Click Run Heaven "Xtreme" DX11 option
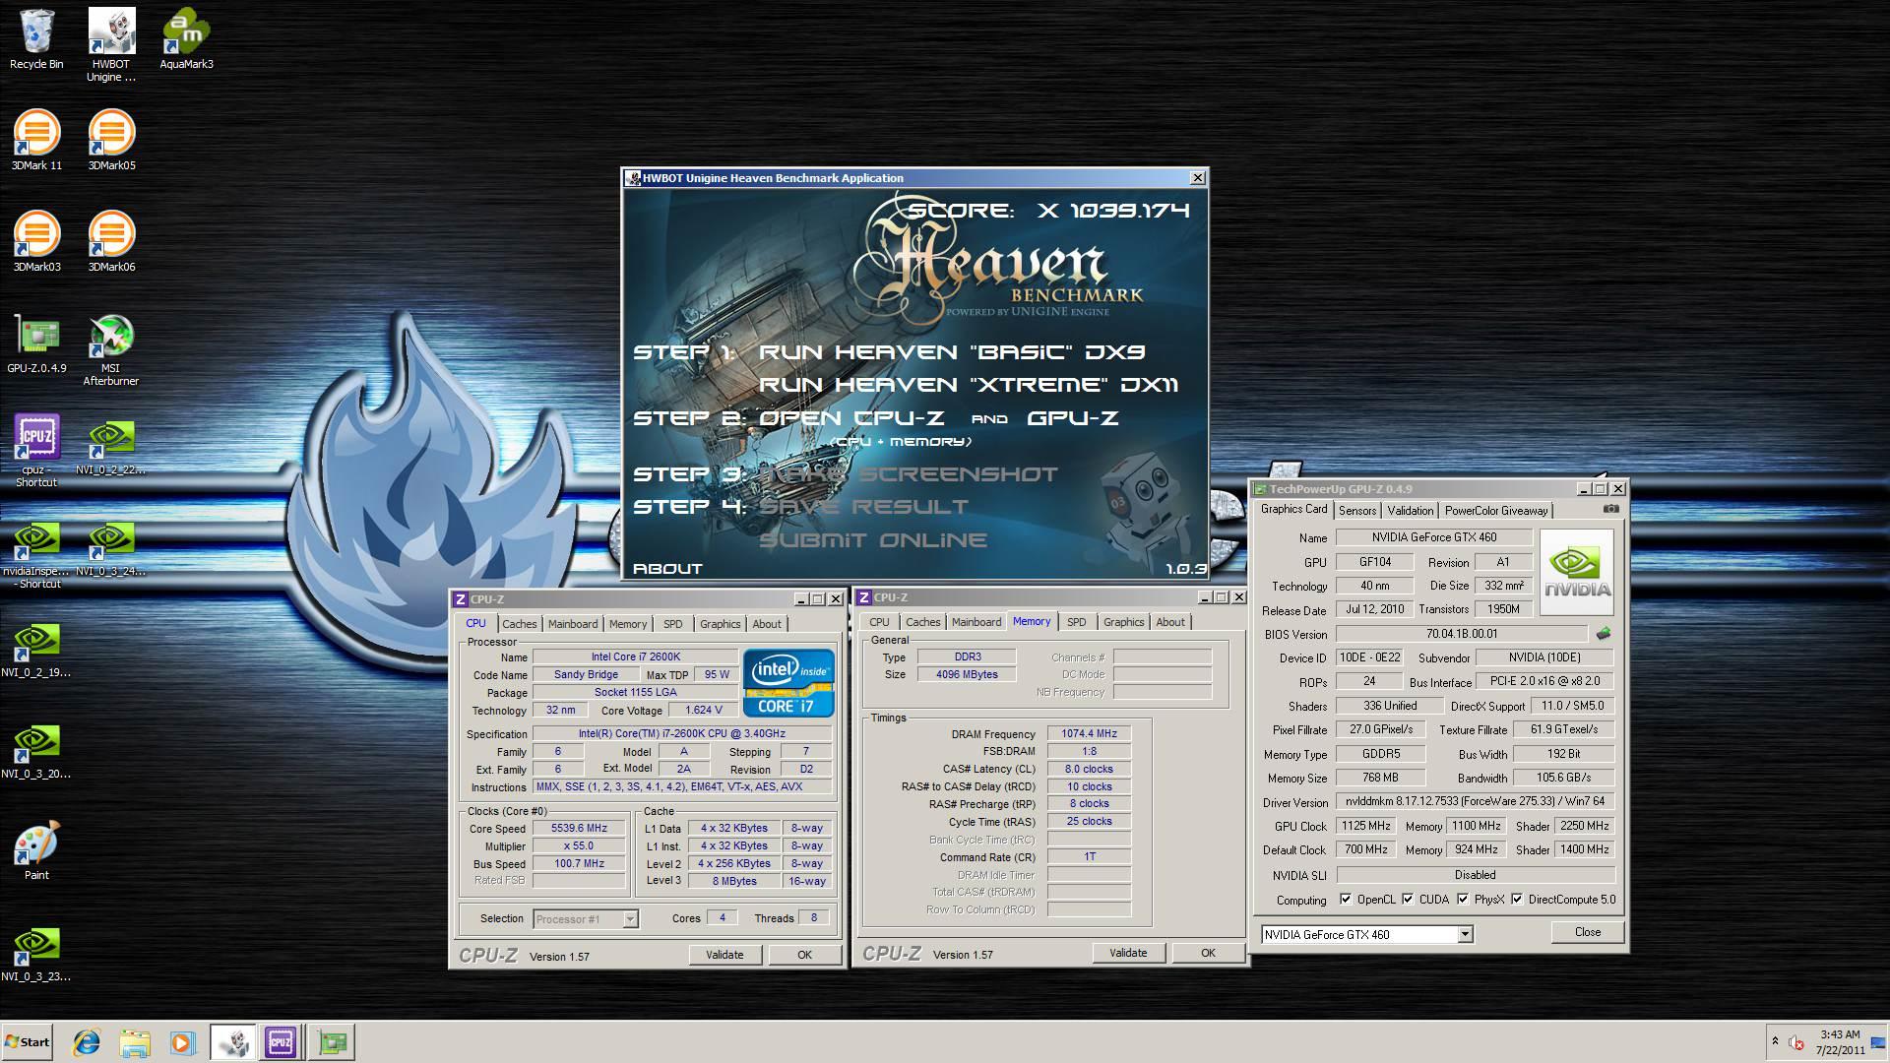The image size is (1890, 1063). click(969, 385)
